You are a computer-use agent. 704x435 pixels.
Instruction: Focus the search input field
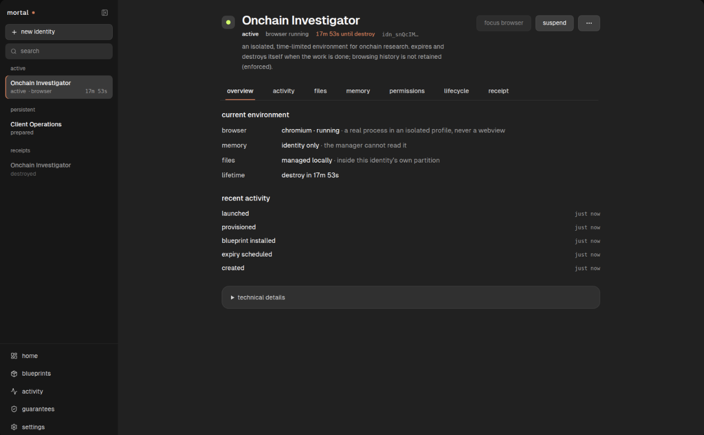coord(59,51)
